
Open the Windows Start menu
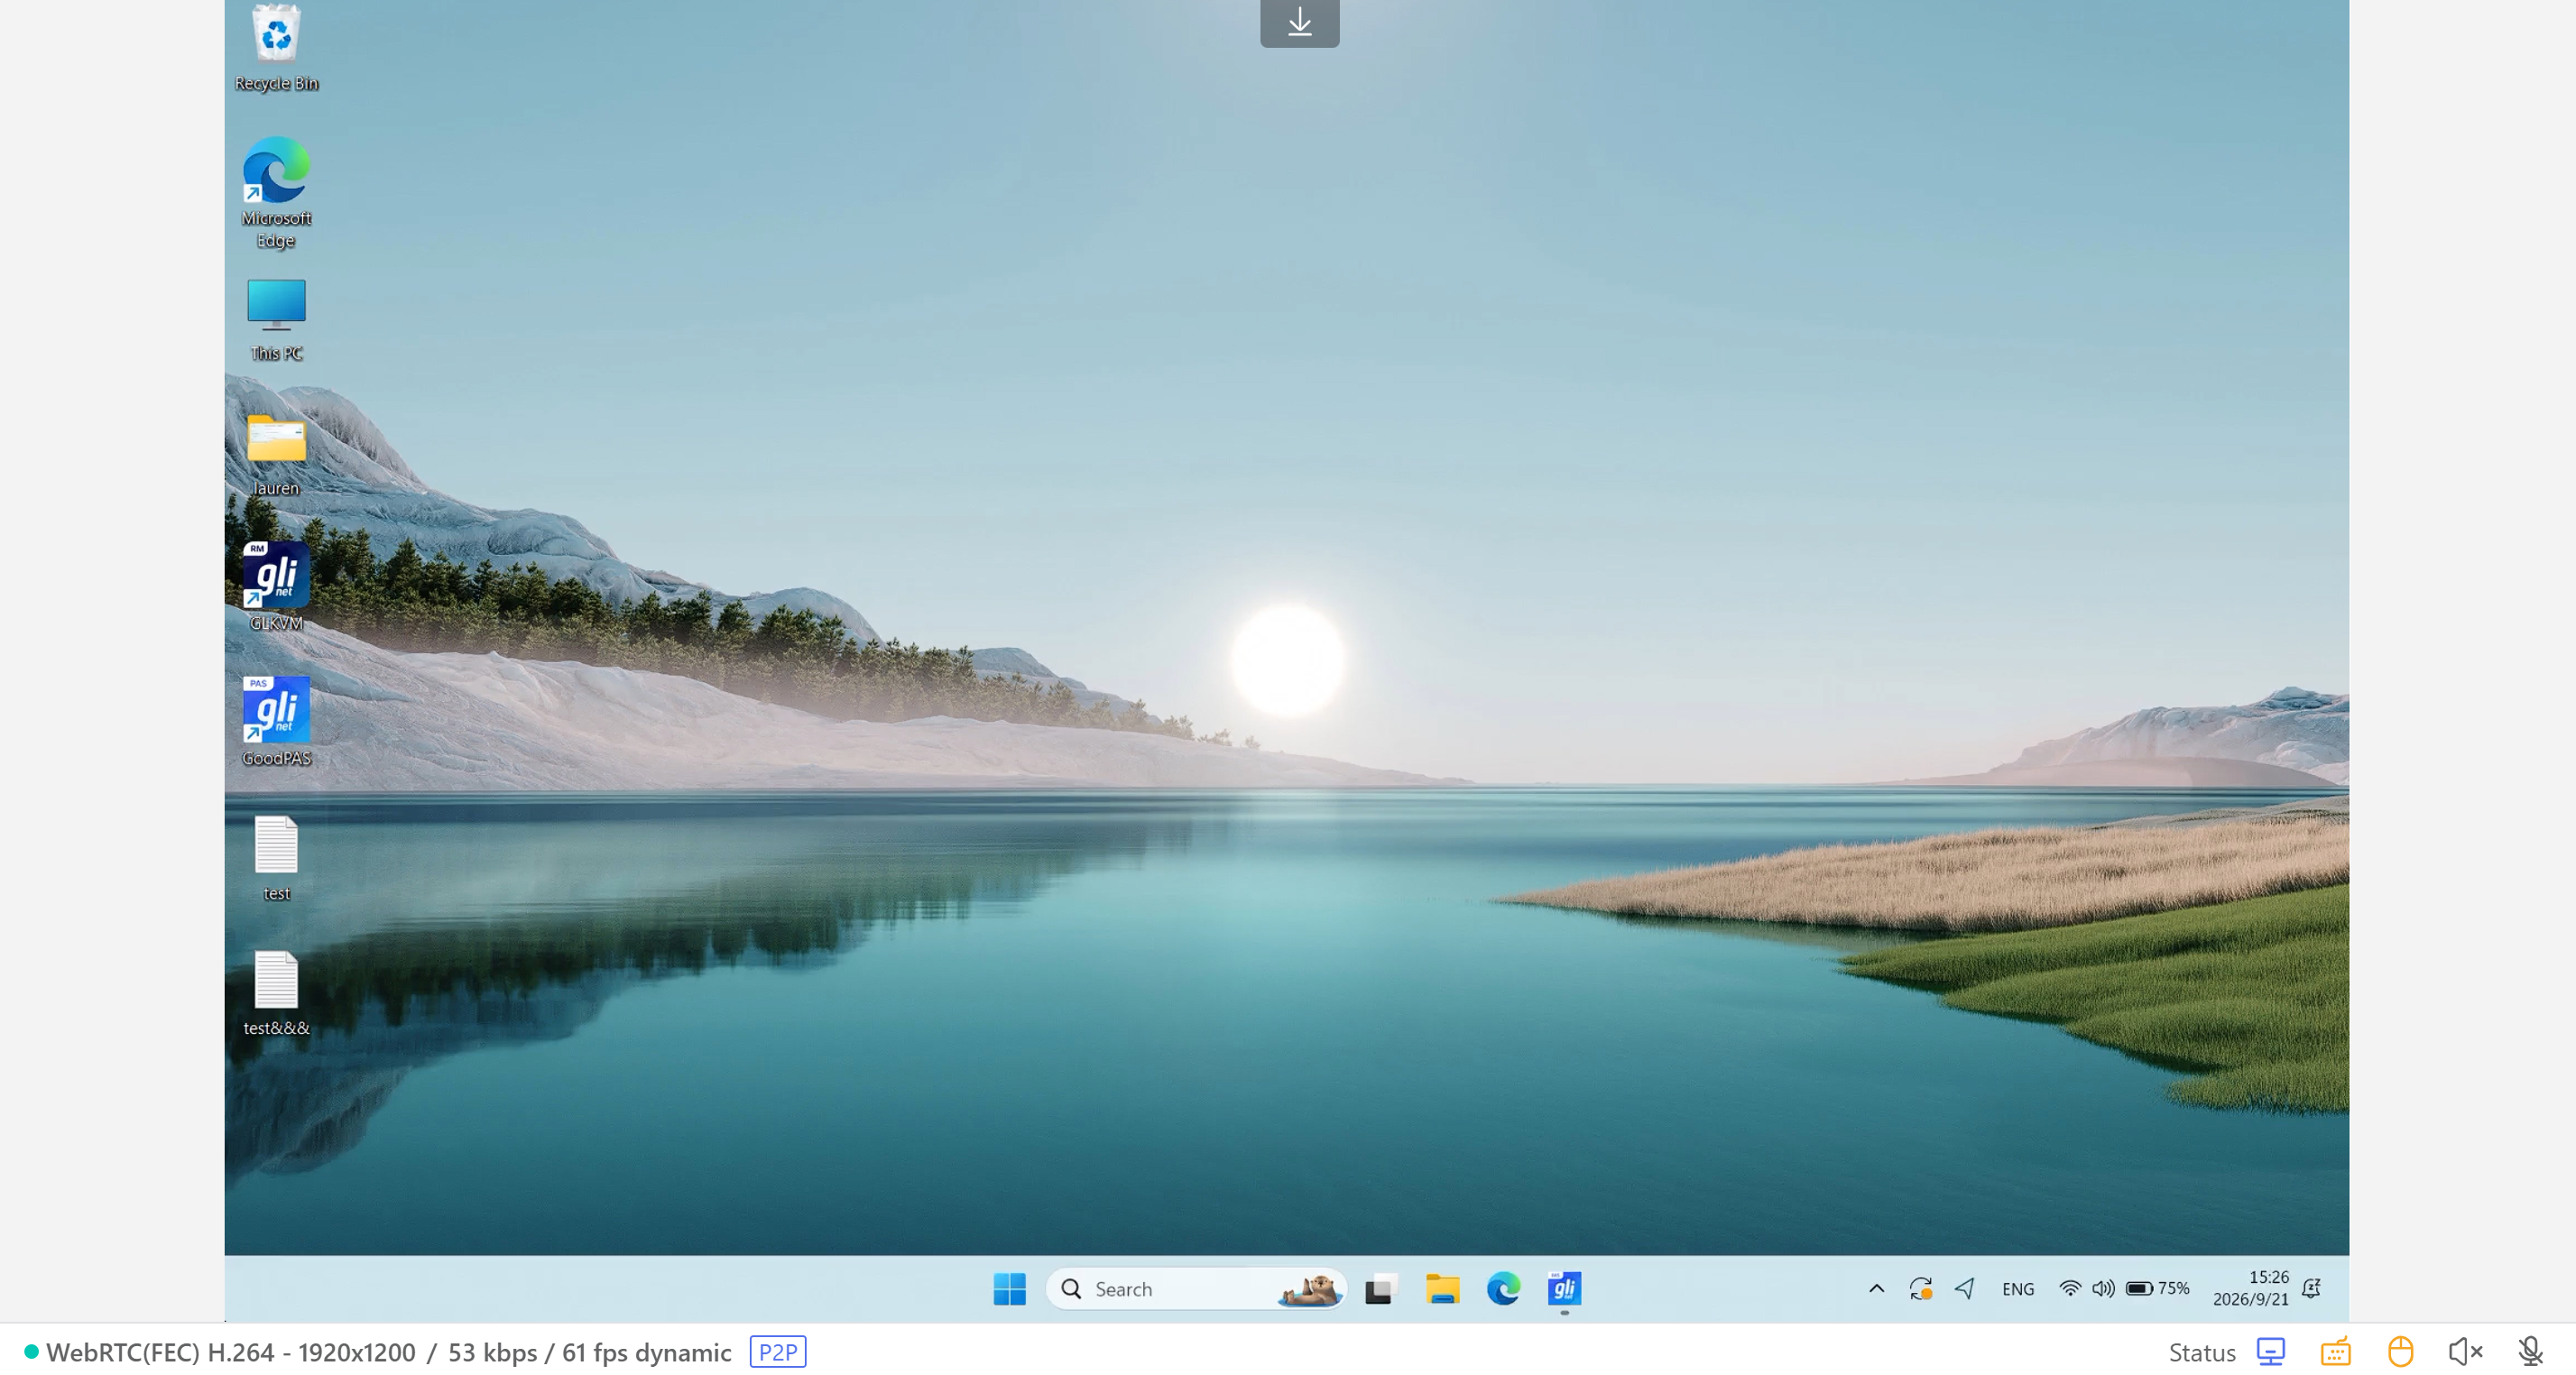(x=1009, y=1288)
